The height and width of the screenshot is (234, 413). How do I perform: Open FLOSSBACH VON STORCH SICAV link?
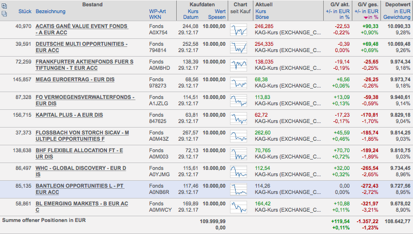pyautogui.click(x=82, y=136)
